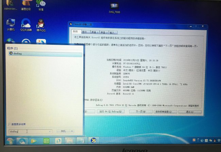Switch to the 输入 tab

[113, 33]
